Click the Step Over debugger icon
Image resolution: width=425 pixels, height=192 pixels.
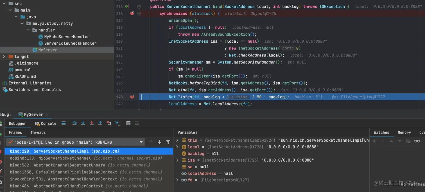coord(74,123)
